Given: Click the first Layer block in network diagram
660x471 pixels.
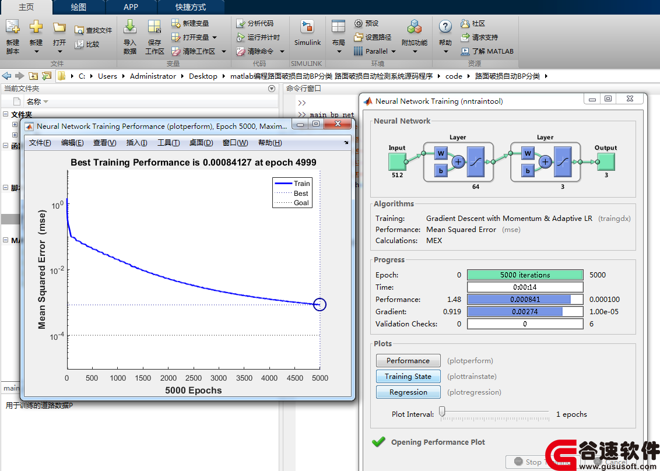Looking at the screenshot, I should 458,161.
